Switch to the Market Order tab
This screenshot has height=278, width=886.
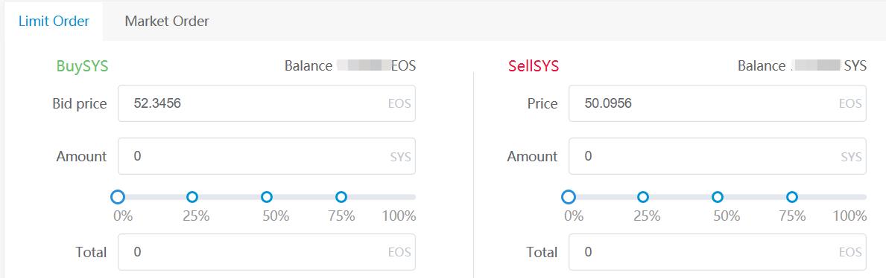[x=167, y=22]
